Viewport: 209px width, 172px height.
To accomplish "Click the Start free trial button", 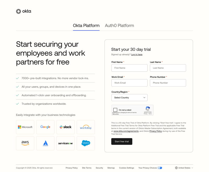I will coord(122,141).
